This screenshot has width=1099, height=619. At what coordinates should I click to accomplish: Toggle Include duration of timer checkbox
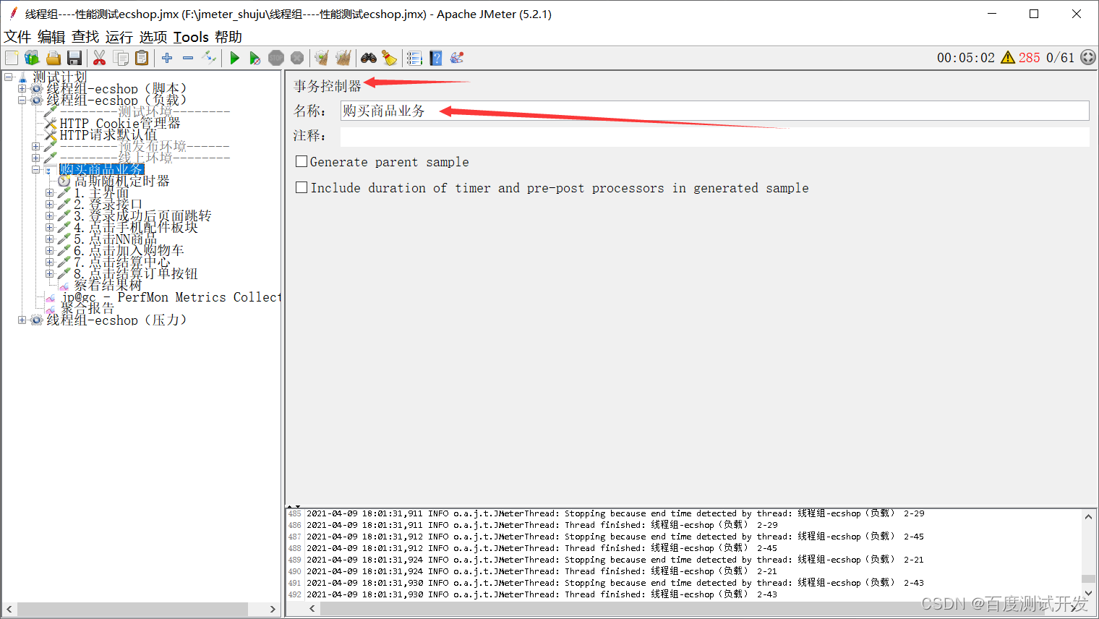point(302,187)
